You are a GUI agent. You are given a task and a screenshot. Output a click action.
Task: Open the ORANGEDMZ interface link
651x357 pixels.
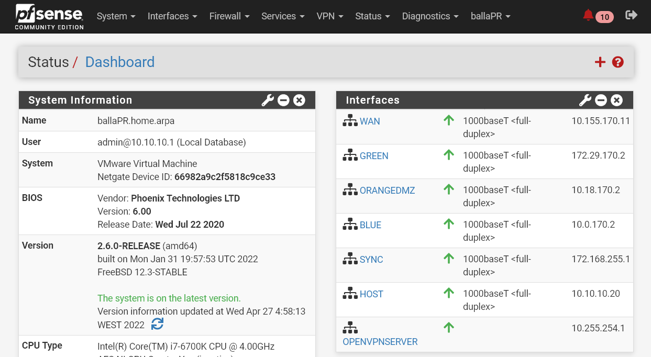[387, 191]
